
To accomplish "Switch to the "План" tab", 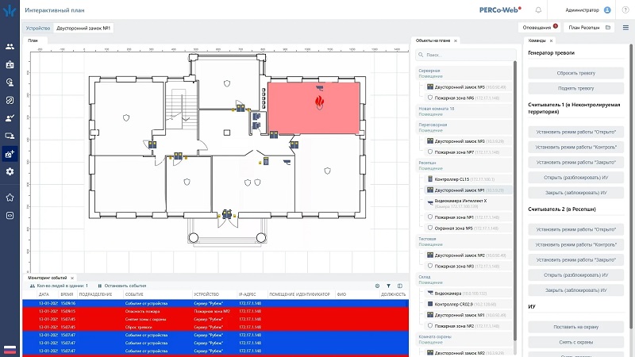I will [x=33, y=40].
